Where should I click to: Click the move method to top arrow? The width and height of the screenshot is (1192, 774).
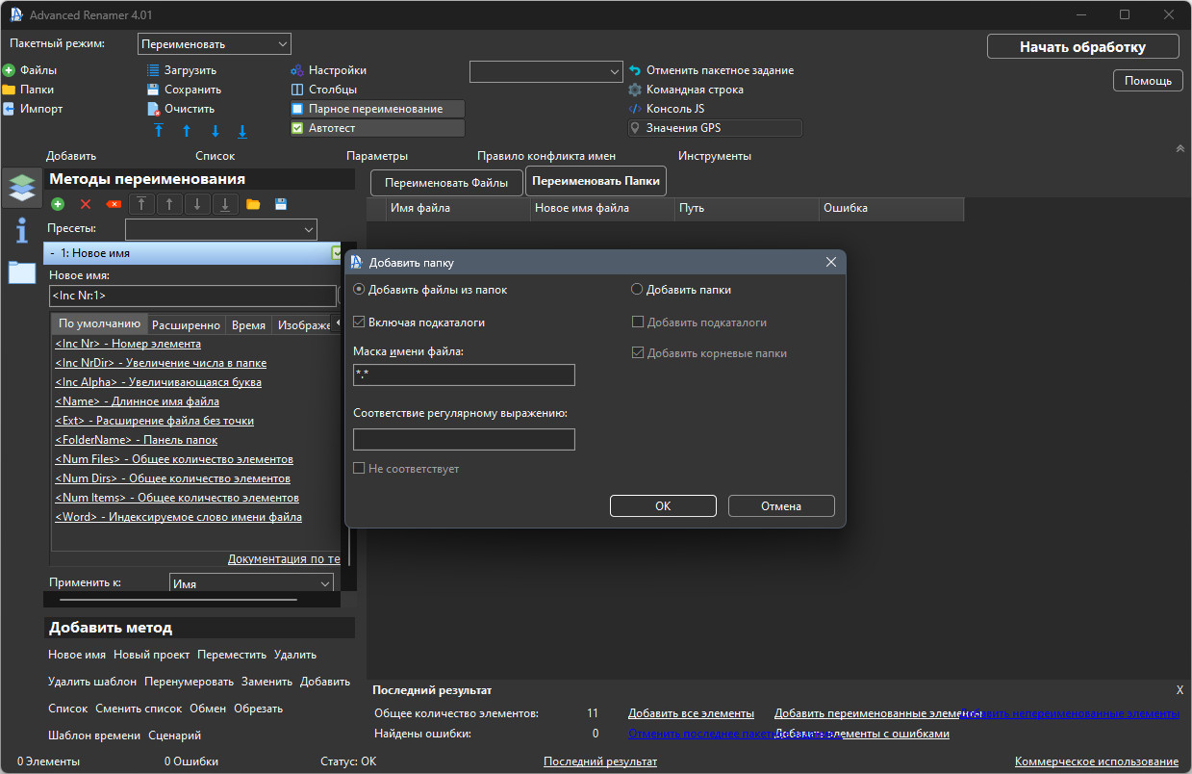[x=141, y=204]
